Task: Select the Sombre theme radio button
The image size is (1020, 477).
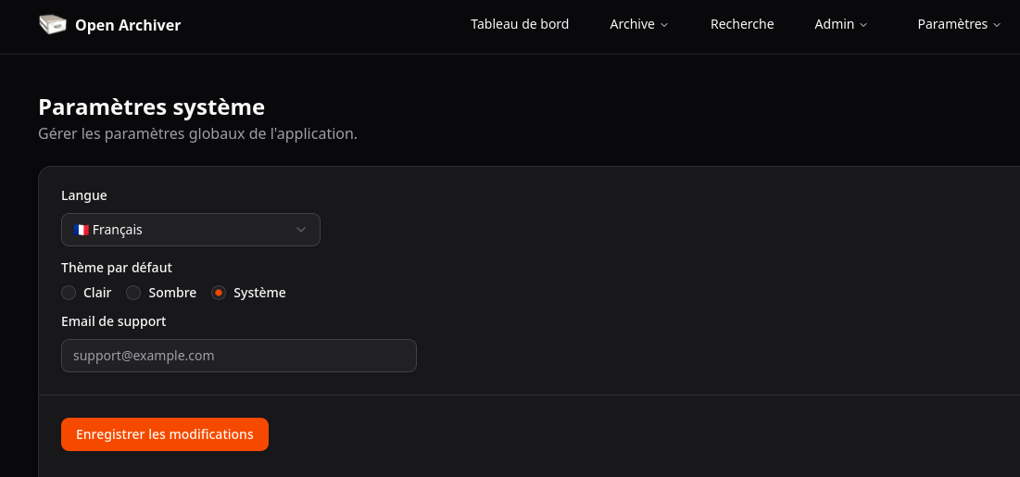Action: point(133,293)
